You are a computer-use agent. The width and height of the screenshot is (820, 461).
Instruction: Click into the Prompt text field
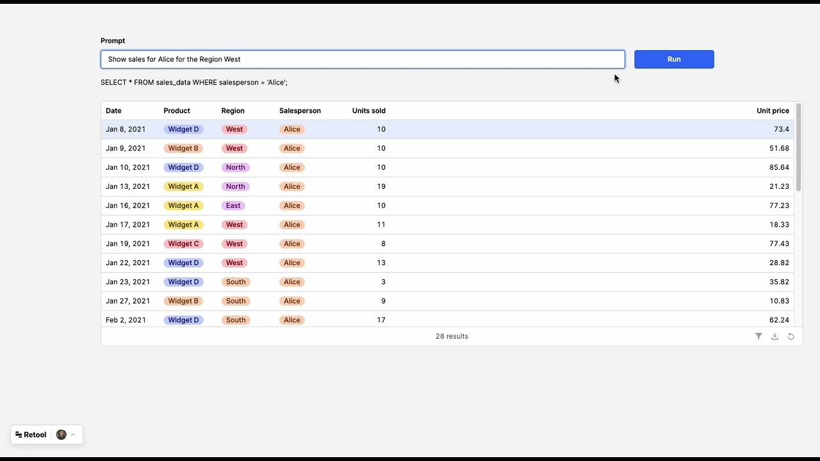[x=362, y=60]
